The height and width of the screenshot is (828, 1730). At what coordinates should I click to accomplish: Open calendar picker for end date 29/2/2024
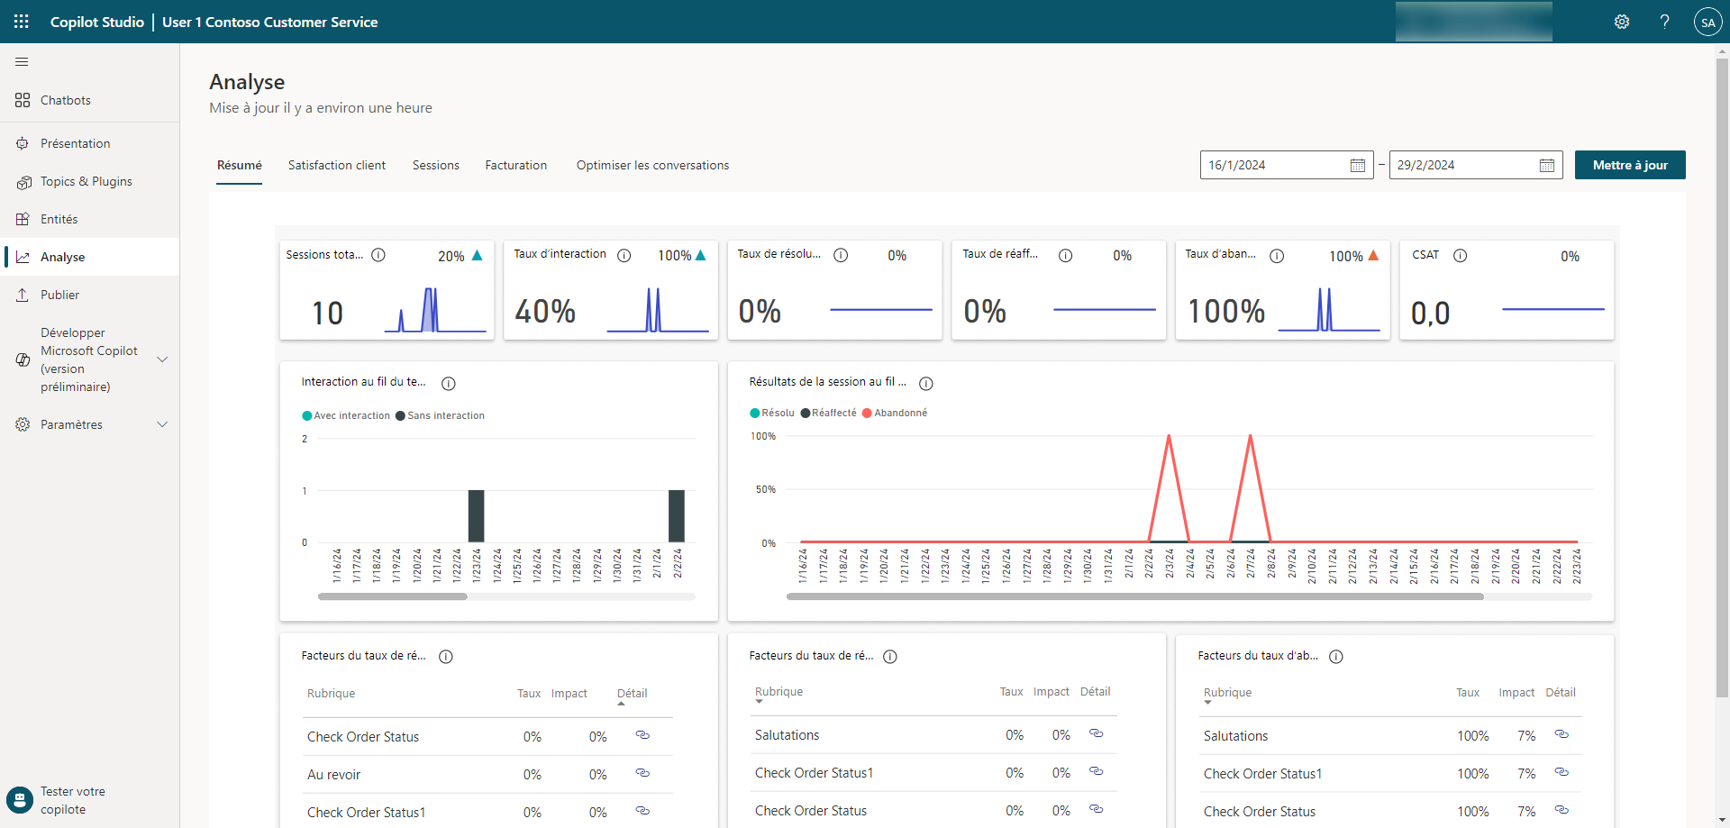pyautogui.click(x=1546, y=165)
